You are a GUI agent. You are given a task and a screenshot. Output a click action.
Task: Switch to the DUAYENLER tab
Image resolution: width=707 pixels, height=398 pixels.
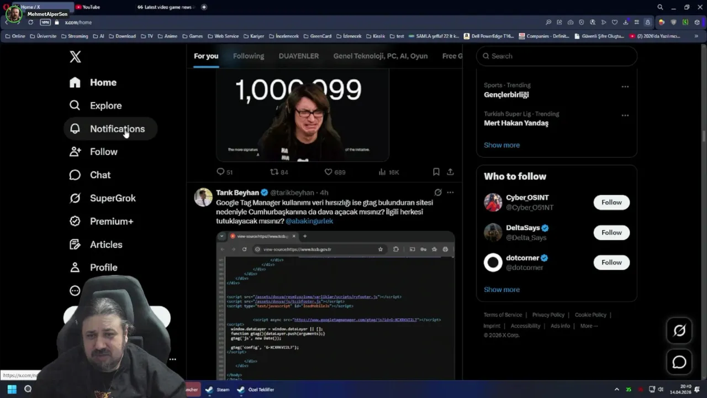pyautogui.click(x=299, y=56)
